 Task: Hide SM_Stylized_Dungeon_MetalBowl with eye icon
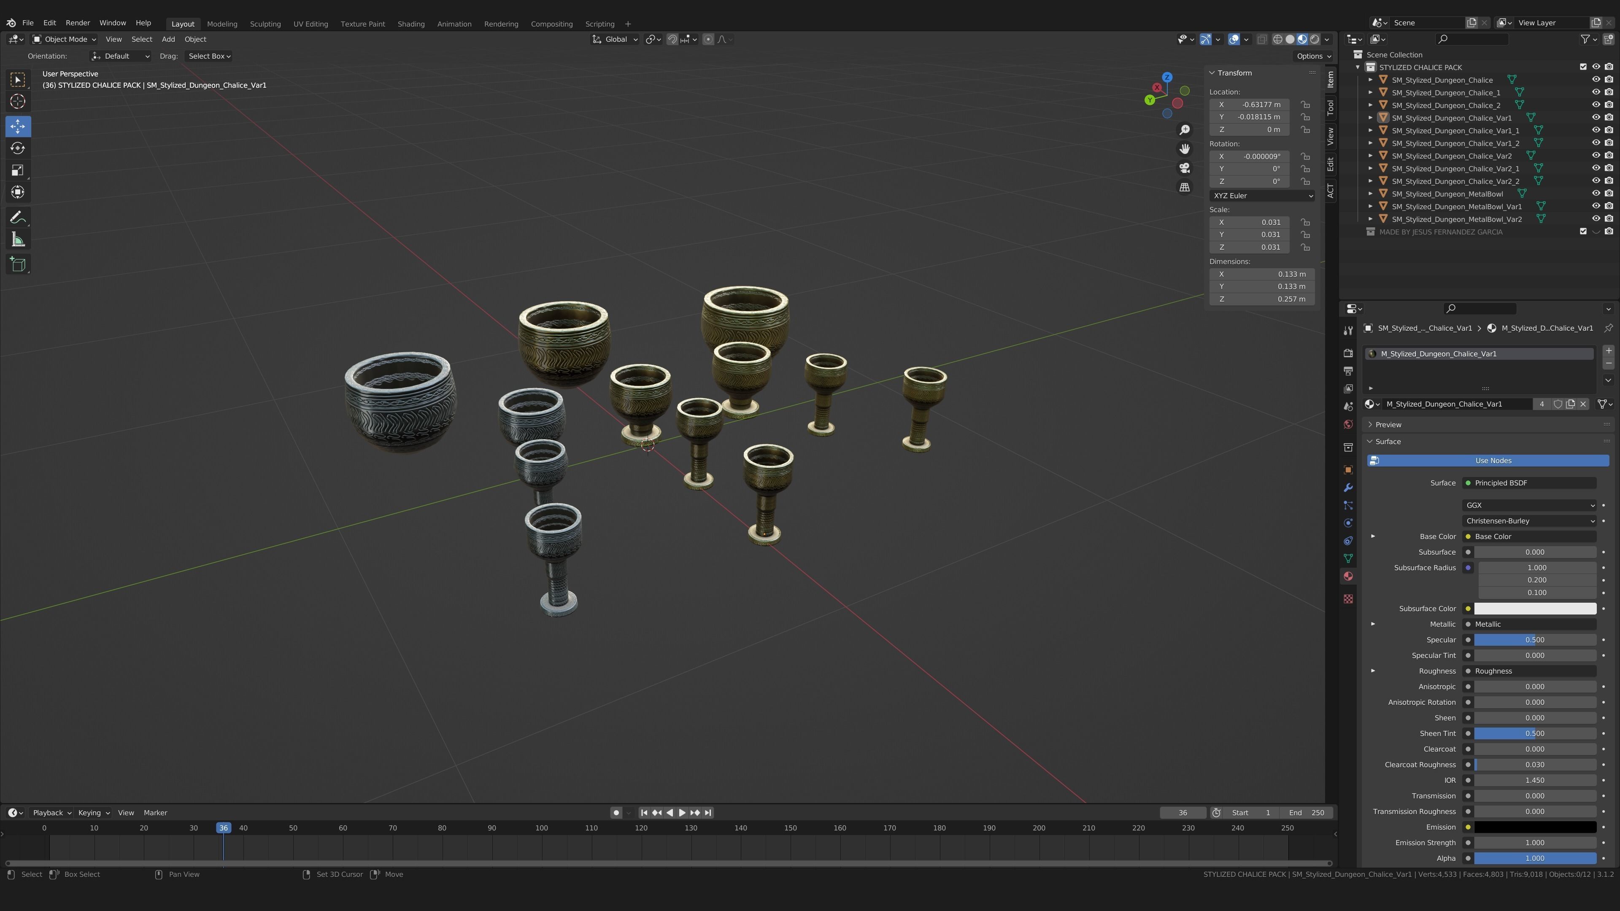(x=1596, y=194)
